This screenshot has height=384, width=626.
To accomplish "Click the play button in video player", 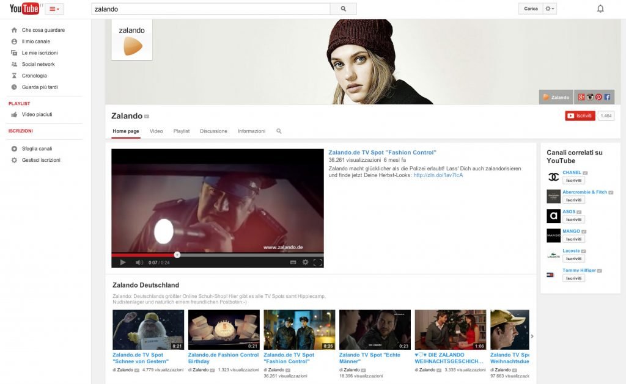I will click(123, 263).
